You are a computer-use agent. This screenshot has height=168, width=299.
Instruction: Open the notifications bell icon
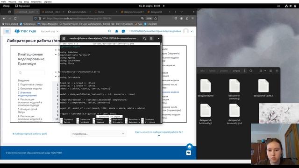point(116,31)
